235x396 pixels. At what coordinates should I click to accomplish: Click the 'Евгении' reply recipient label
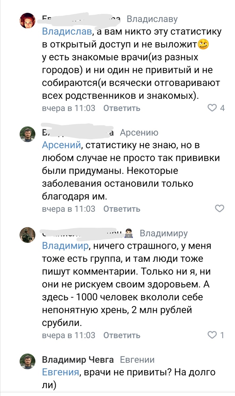[x=137, y=360]
